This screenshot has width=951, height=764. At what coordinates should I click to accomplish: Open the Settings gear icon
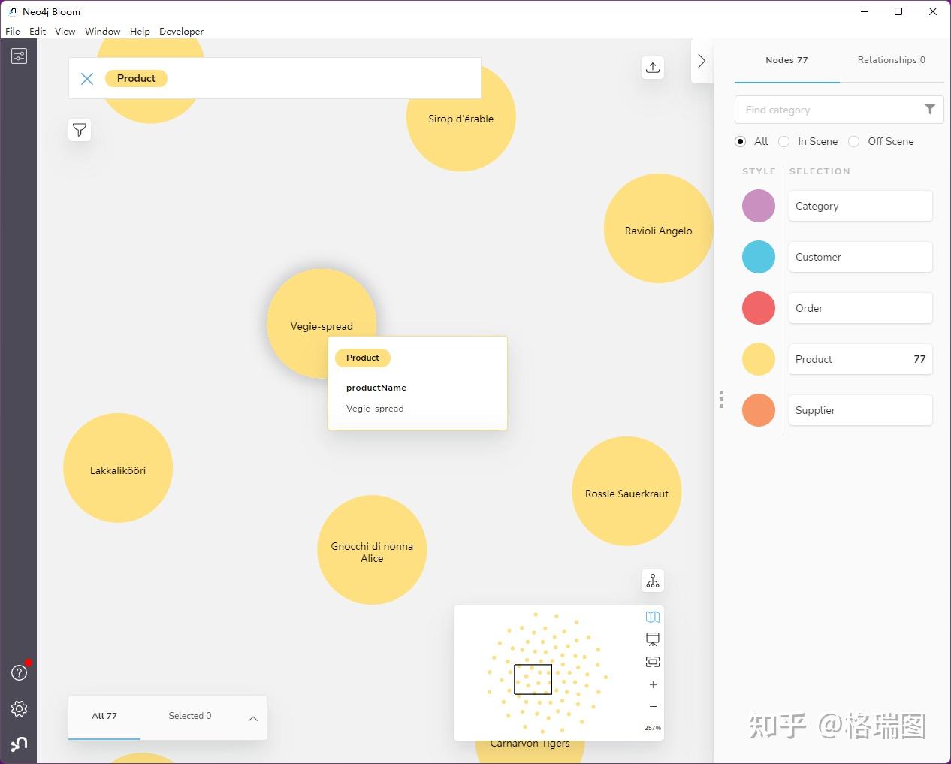coord(20,708)
